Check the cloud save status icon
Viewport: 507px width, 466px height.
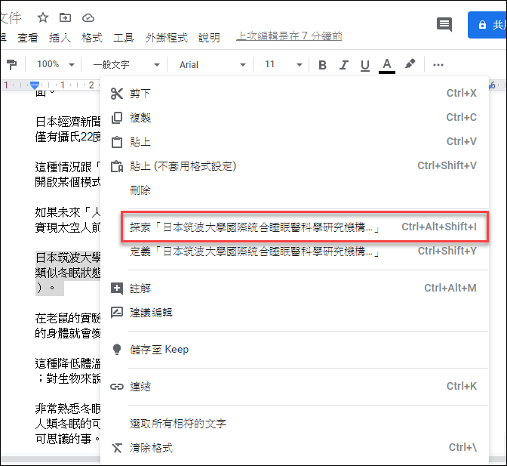coord(88,18)
